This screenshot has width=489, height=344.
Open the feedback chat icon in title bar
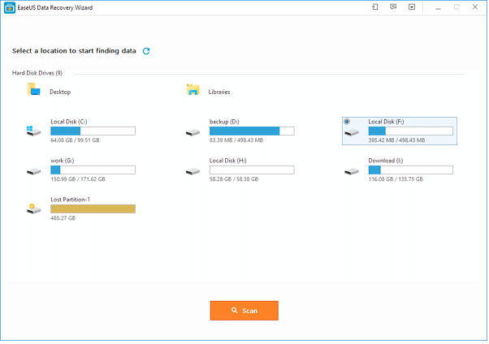pyautogui.click(x=393, y=6)
